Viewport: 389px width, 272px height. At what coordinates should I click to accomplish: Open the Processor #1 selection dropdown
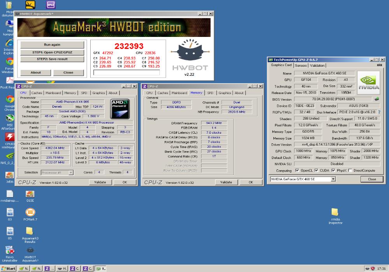point(71,173)
